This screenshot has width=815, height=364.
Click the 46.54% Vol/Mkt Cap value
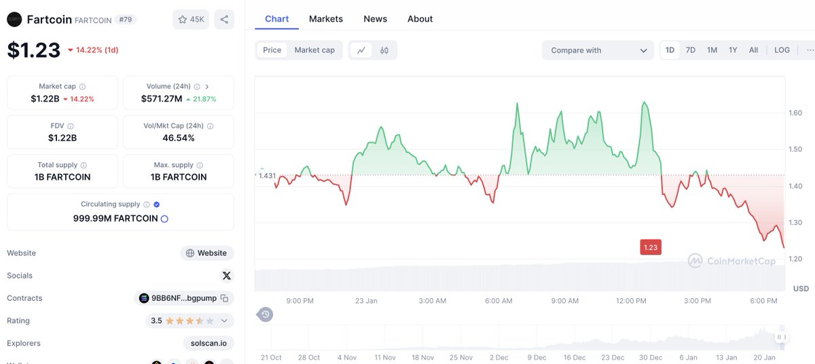[178, 138]
